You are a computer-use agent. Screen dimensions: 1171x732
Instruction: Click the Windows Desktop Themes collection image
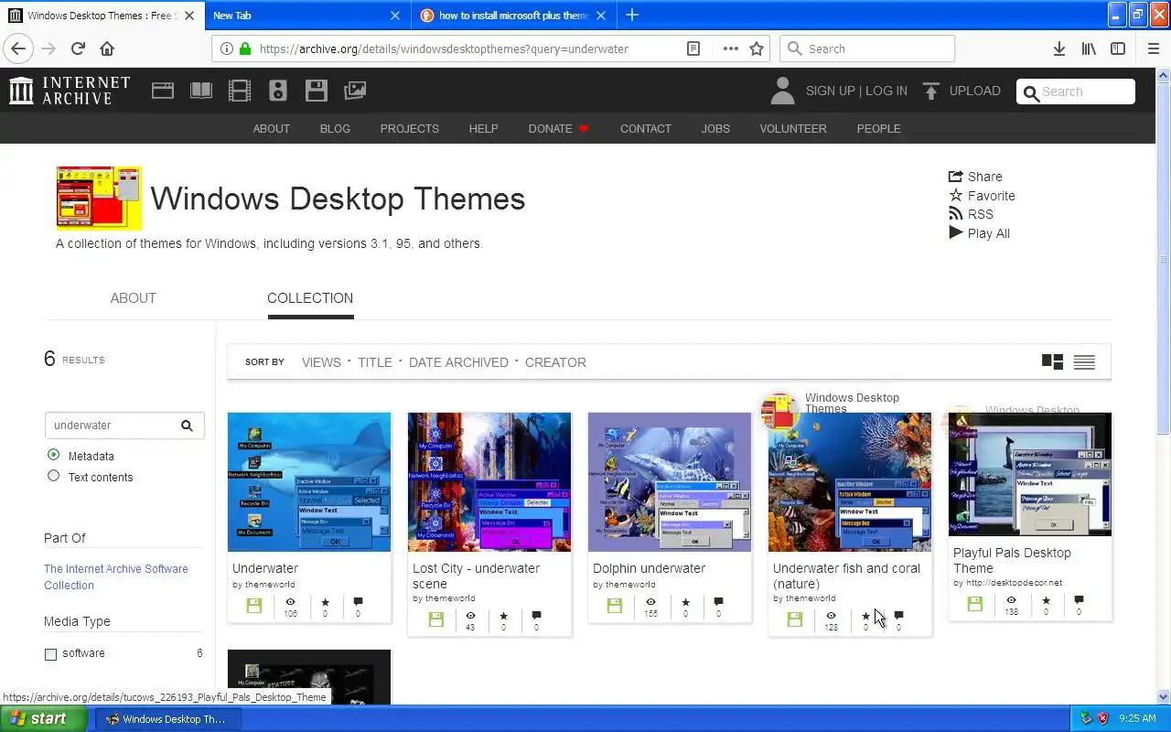[99, 199]
